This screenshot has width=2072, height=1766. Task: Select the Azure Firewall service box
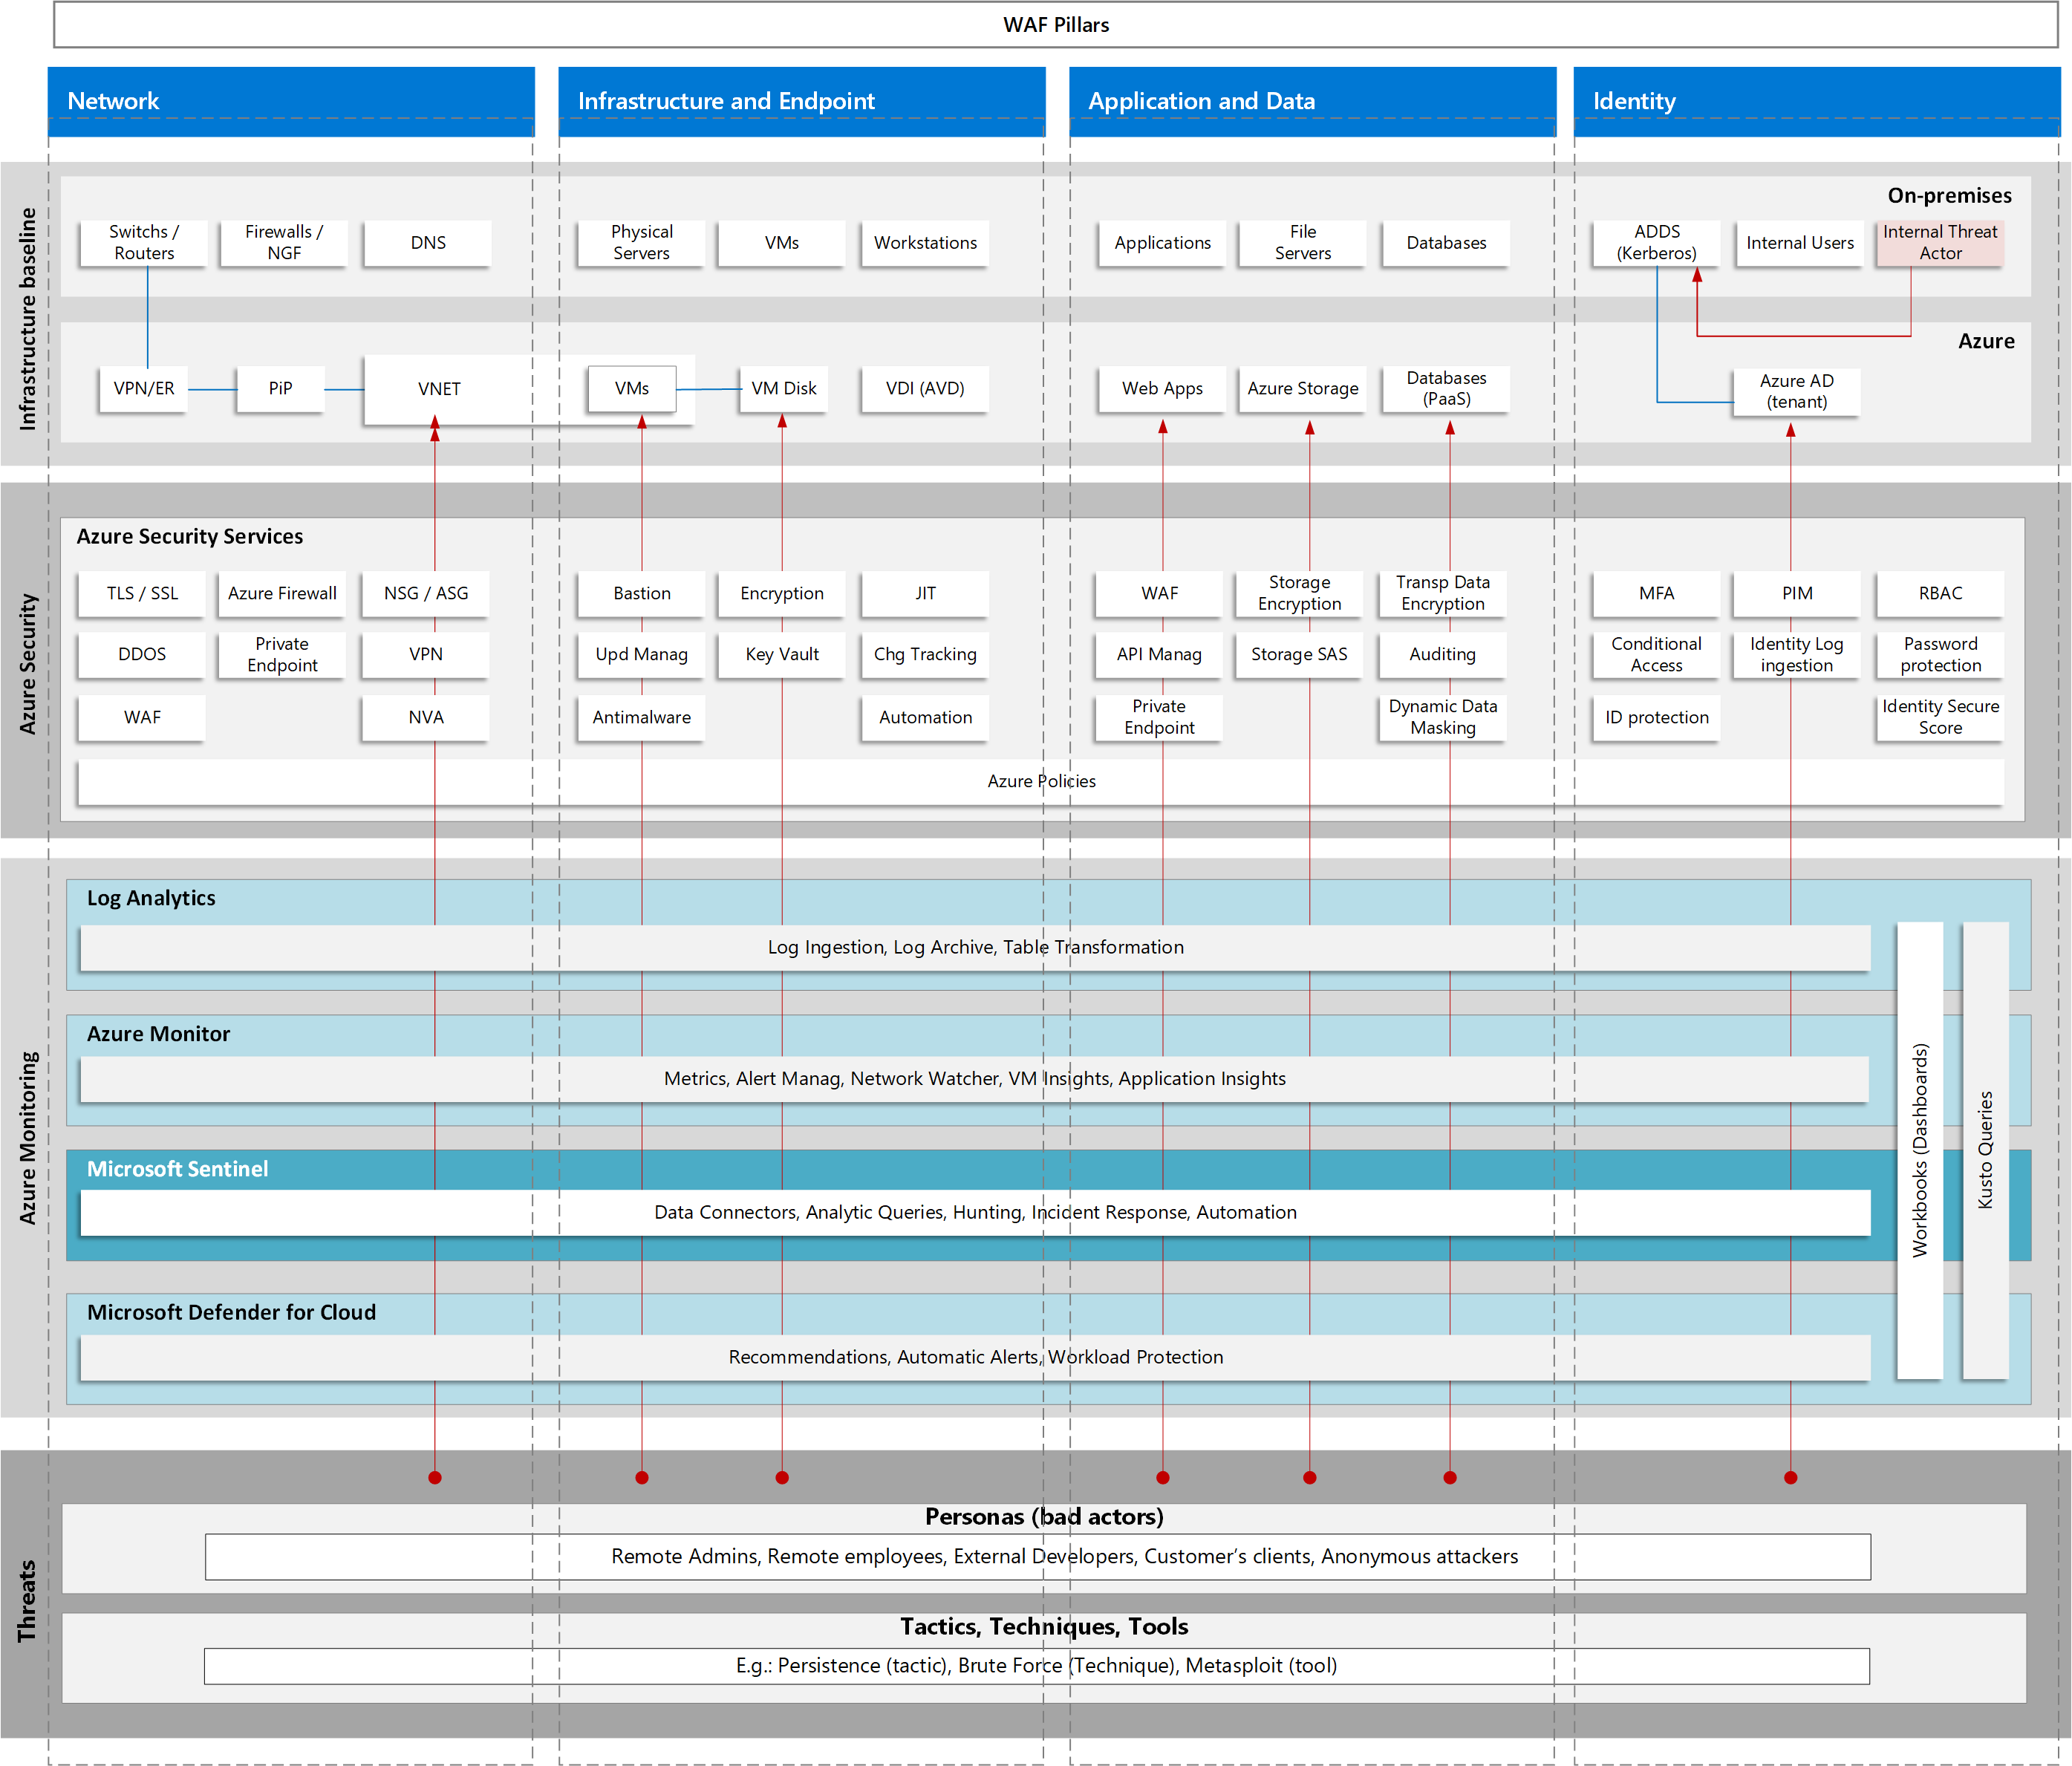pos(282,593)
